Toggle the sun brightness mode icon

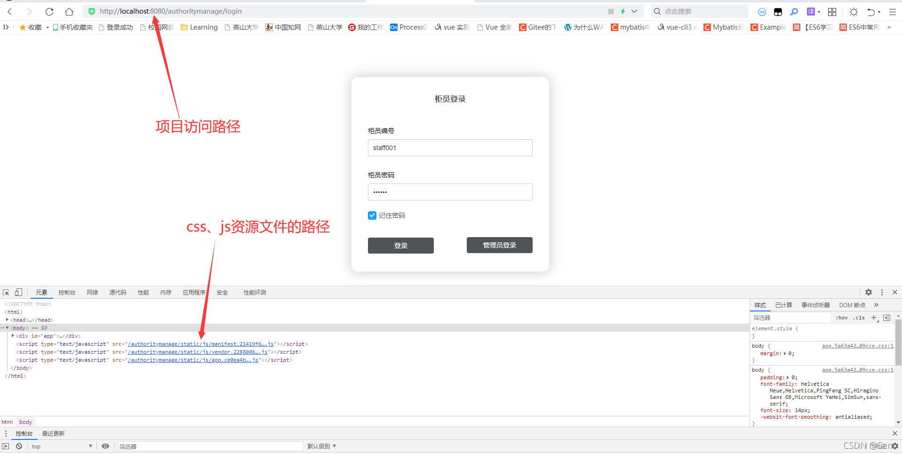click(854, 12)
